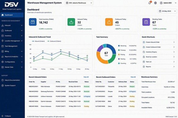Click the Shopee customer cell
The width and height of the screenshot is (178, 118).
pos(110,91)
